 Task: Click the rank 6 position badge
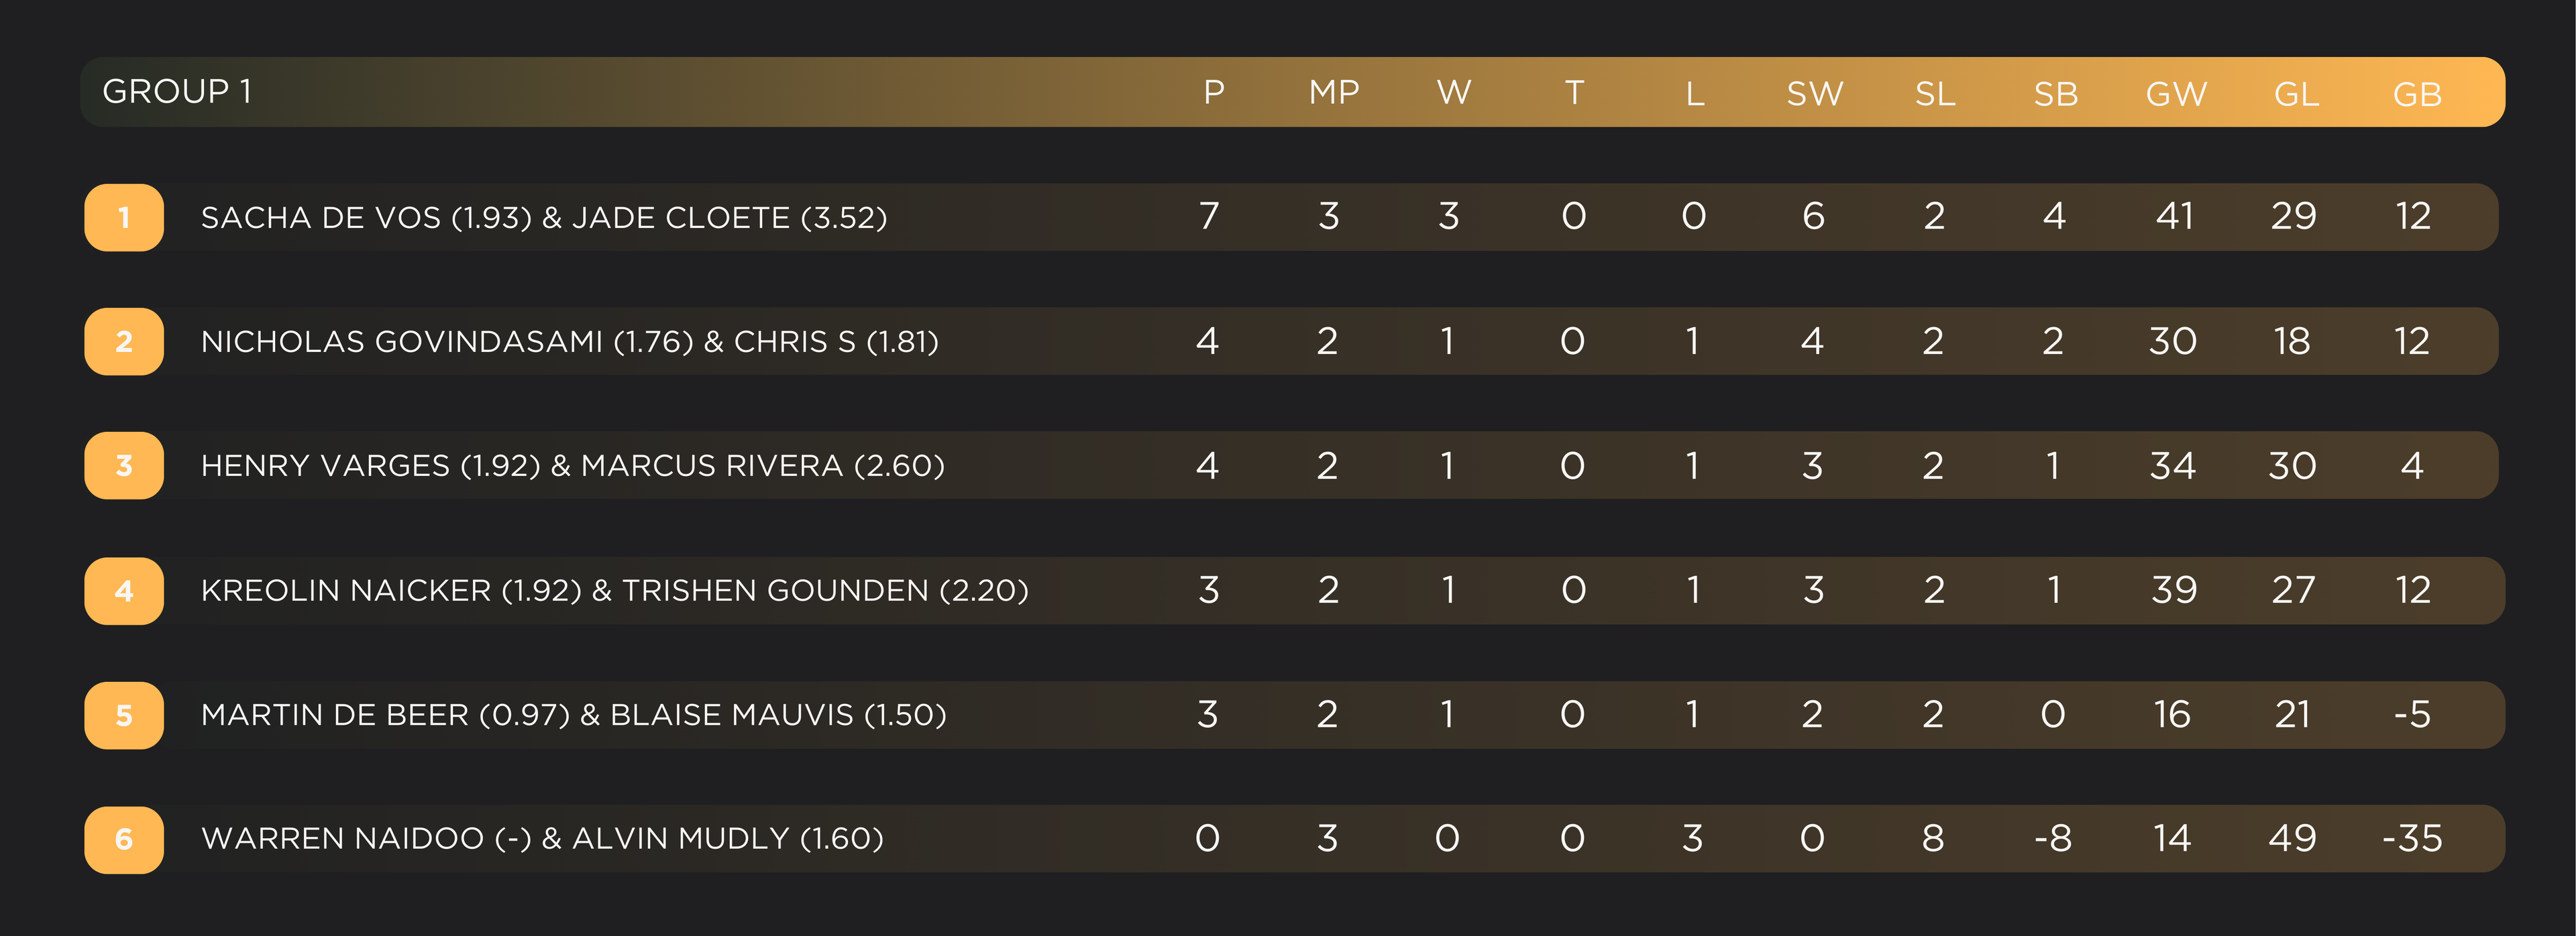[124, 839]
